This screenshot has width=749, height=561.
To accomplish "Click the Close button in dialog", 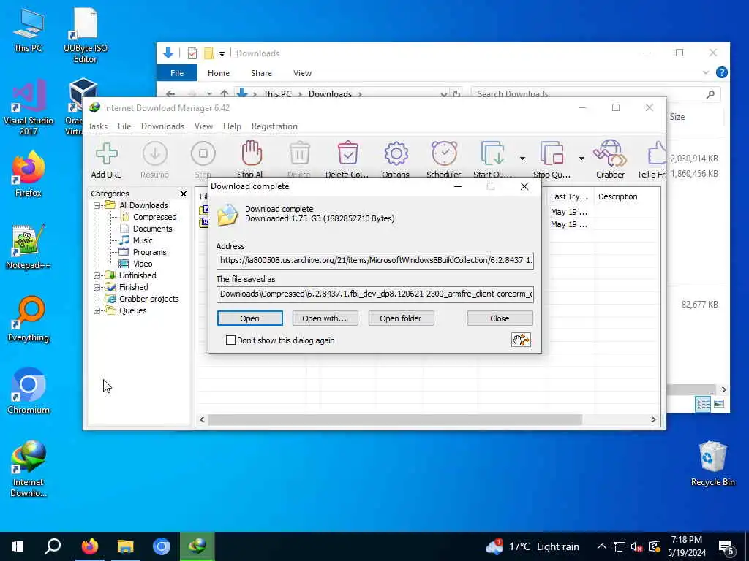I will pos(500,318).
